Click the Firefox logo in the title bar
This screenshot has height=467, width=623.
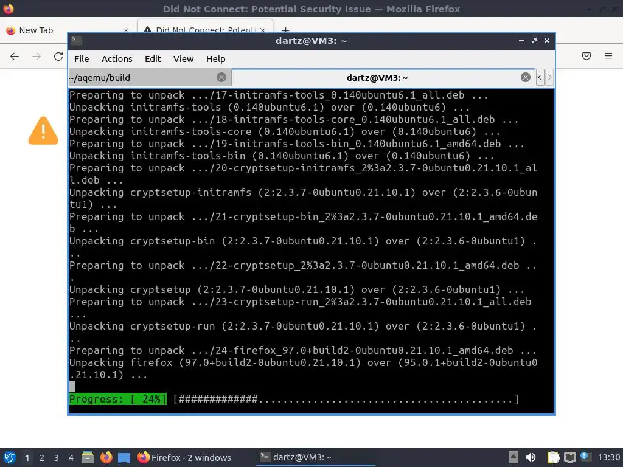[9, 9]
